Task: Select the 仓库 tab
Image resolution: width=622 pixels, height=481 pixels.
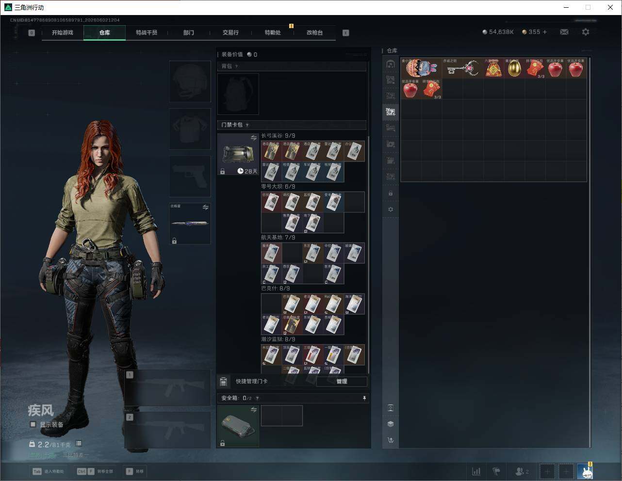Action: (x=104, y=32)
